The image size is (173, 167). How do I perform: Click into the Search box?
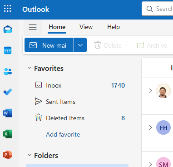point(158,9)
